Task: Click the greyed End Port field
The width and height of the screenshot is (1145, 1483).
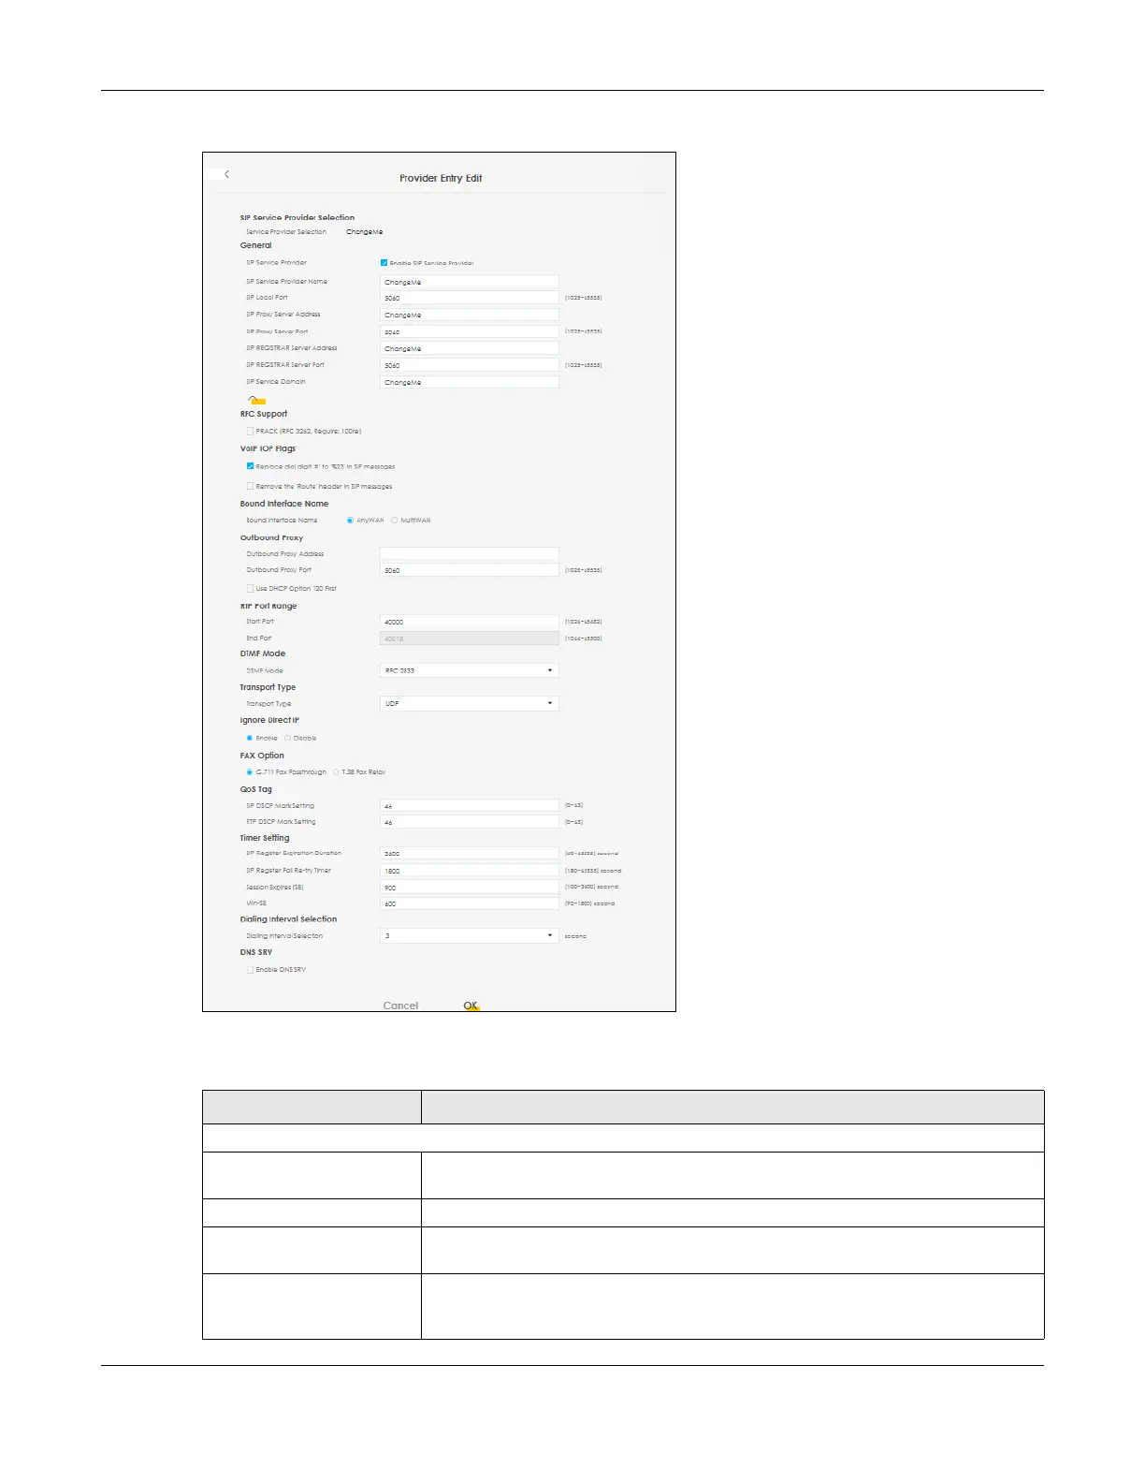Action: coord(470,639)
